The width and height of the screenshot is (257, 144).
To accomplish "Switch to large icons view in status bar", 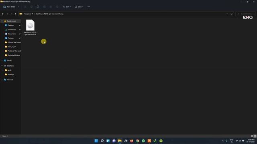I will (255, 136).
